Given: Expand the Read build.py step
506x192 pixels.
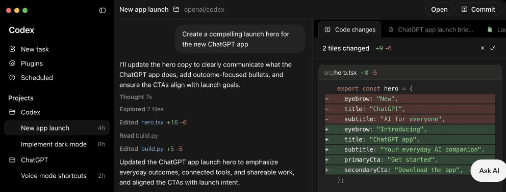Looking at the screenshot, I should 139,136.
